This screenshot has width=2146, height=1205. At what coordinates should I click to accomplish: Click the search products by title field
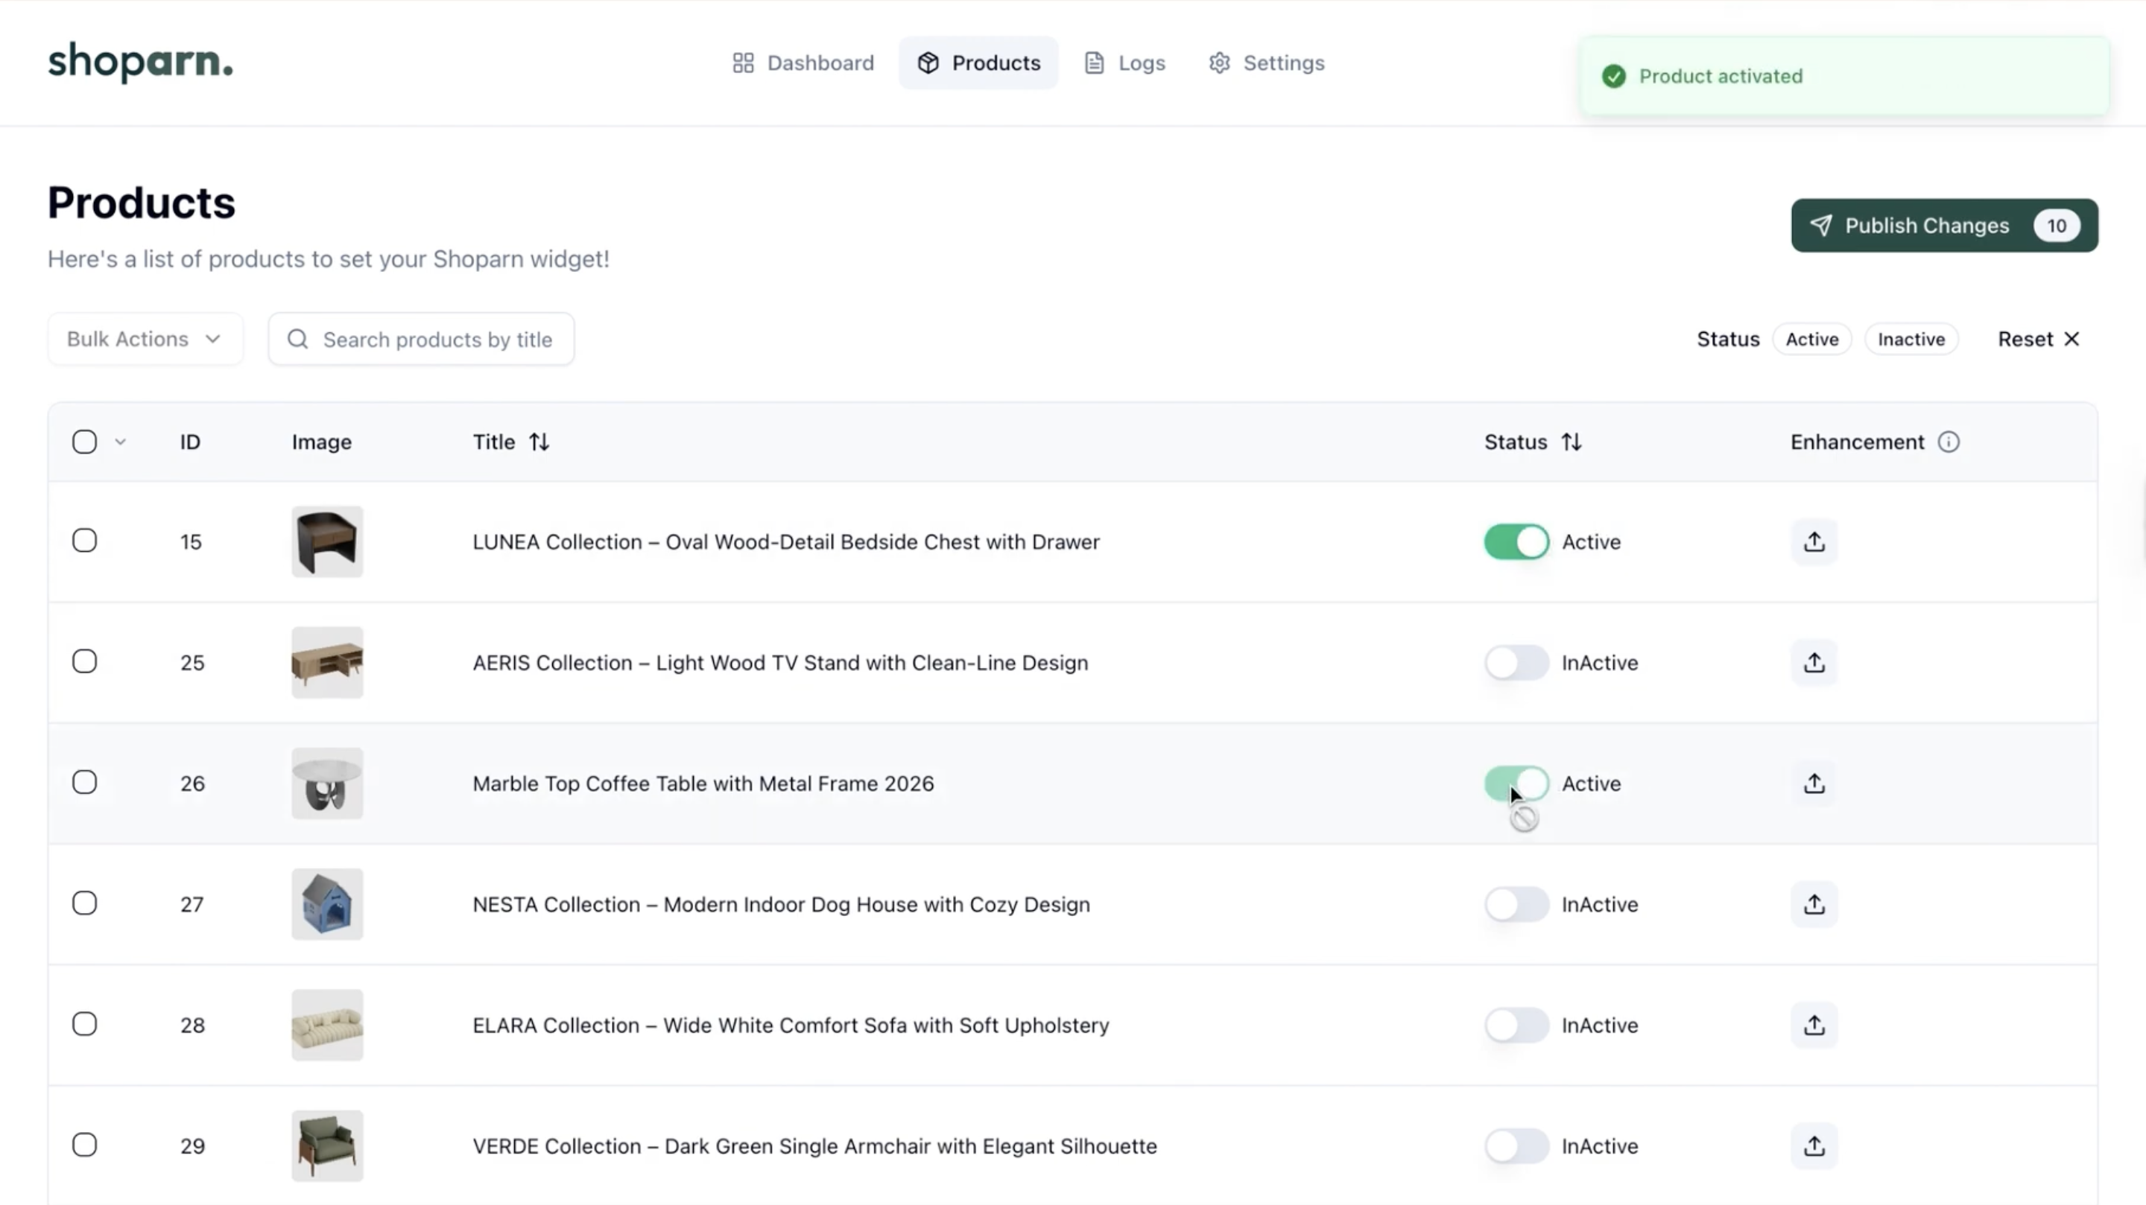pyautogui.click(x=437, y=339)
